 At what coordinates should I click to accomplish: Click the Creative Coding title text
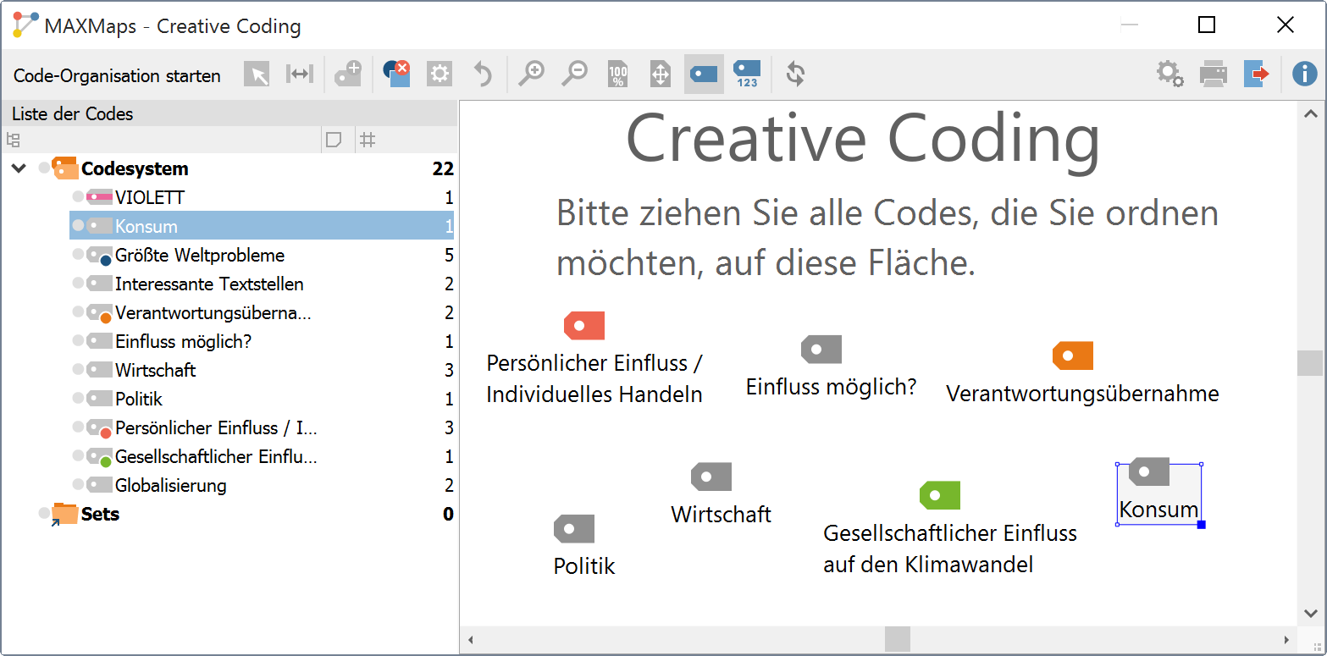pyautogui.click(x=863, y=140)
